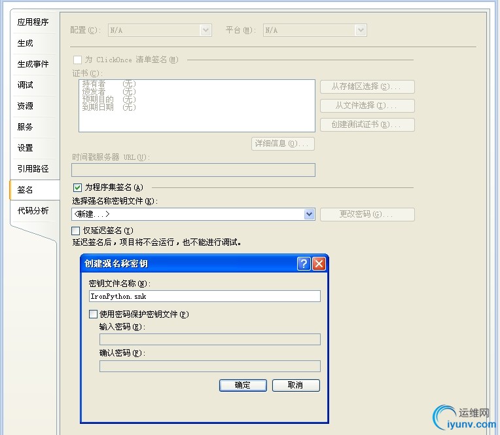Click the 输入密码 field
This screenshot has width=500, height=435.
[210, 339]
